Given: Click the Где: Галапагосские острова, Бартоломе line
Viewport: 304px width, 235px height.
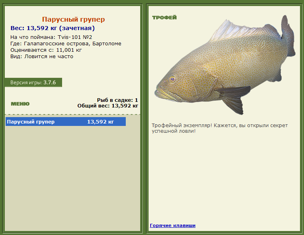Looking at the screenshot, I should [x=66, y=44].
